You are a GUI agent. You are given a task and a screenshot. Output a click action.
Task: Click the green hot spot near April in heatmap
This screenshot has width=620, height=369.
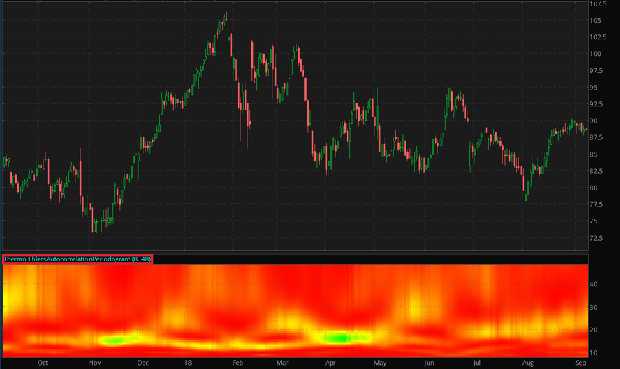(339, 338)
